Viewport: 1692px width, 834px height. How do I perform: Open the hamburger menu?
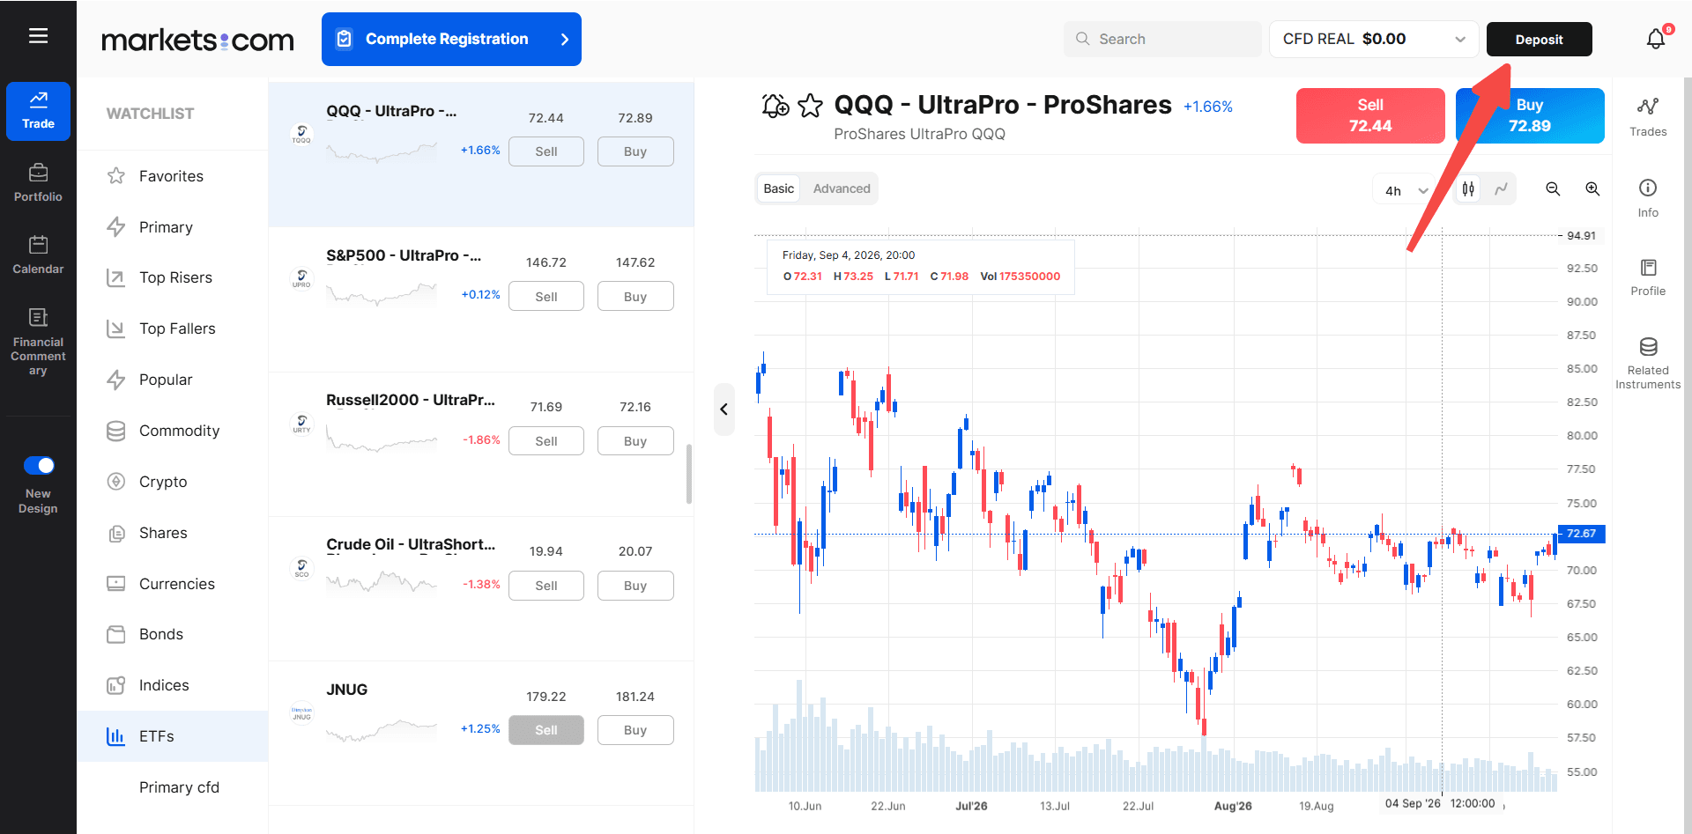click(x=38, y=36)
